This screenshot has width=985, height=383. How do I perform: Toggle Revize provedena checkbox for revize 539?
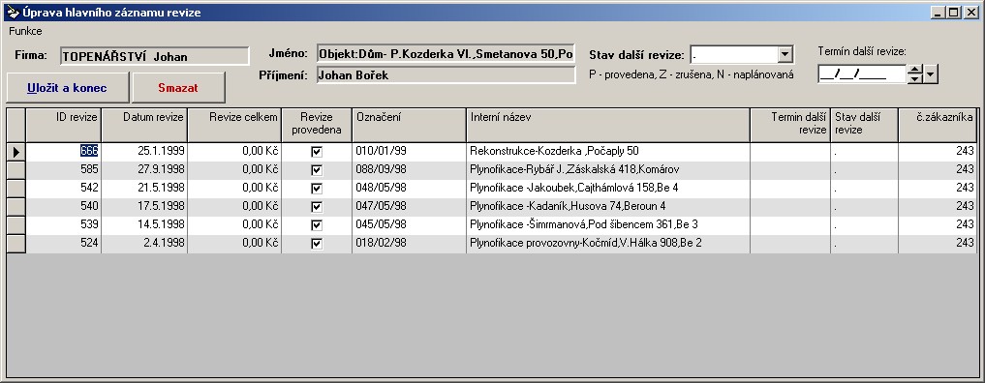point(317,224)
